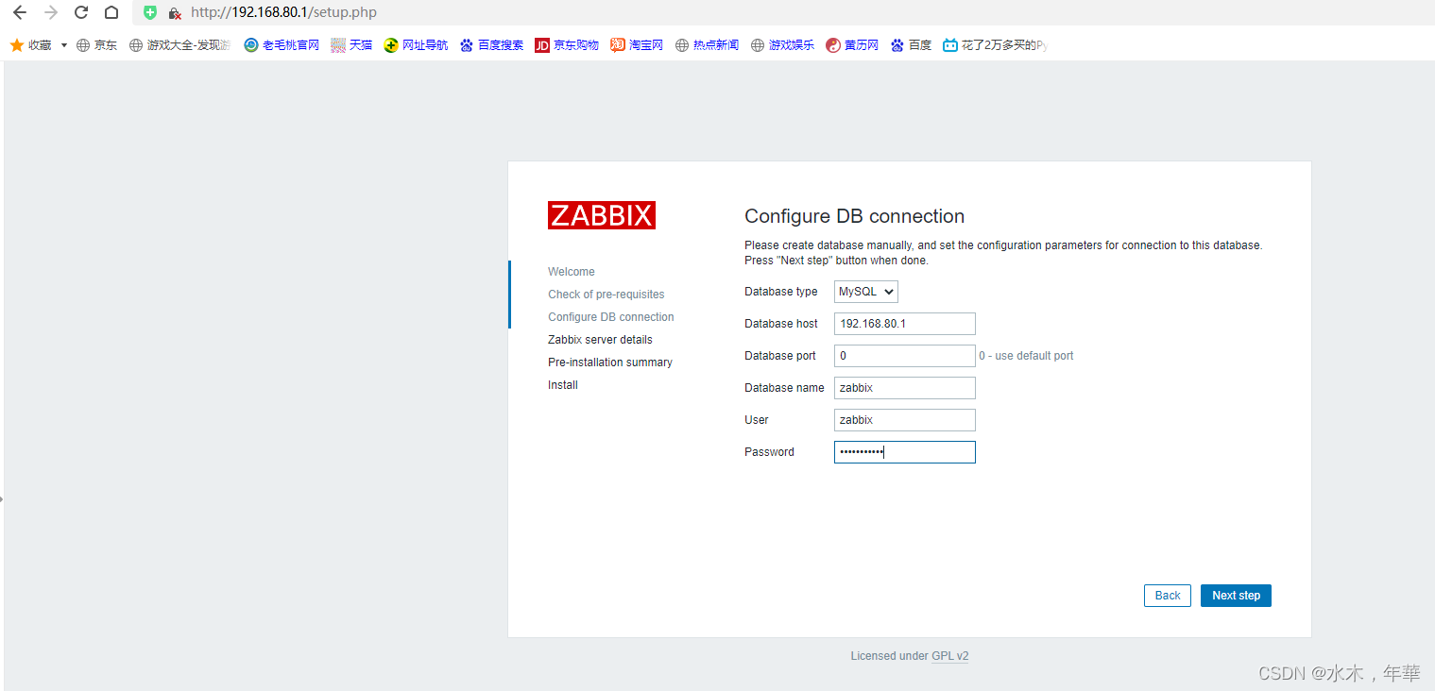Viewport: 1435px width, 691px height.
Task: Click the "Database port" label
Action: (780, 356)
